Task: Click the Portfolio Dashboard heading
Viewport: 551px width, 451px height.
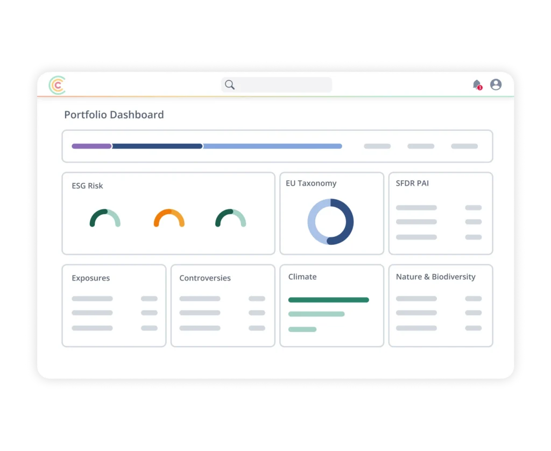Action: pos(114,115)
